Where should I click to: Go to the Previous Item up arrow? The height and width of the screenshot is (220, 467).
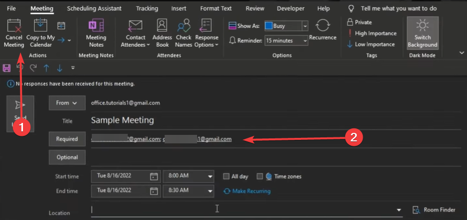46,68
